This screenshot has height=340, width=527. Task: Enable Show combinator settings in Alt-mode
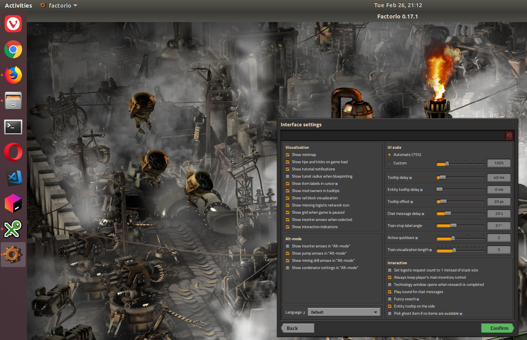pyautogui.click(x=288, y=268)
